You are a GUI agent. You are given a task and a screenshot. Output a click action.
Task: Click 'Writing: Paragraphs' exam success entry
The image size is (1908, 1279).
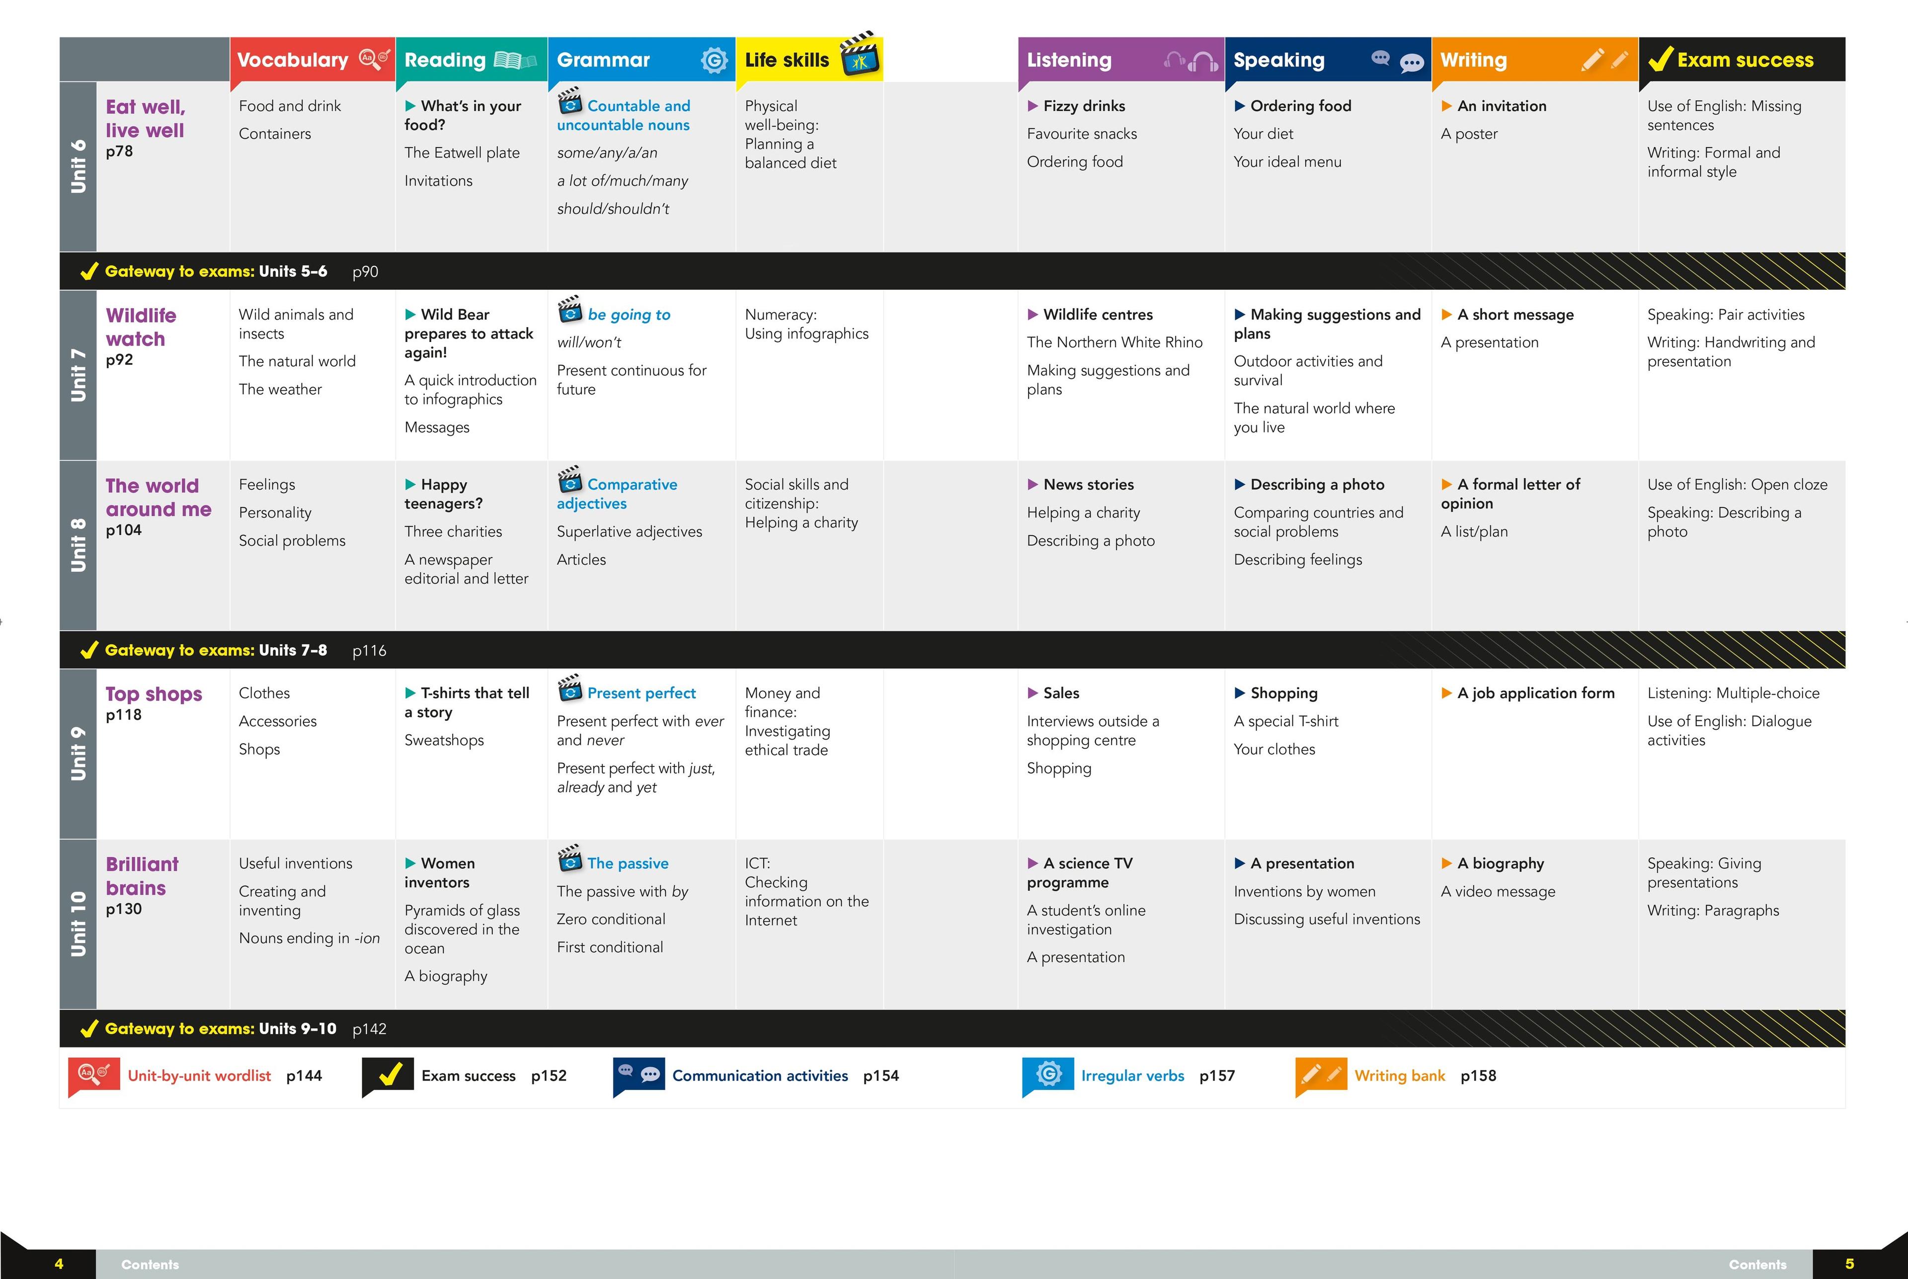tap(1713, 911)
